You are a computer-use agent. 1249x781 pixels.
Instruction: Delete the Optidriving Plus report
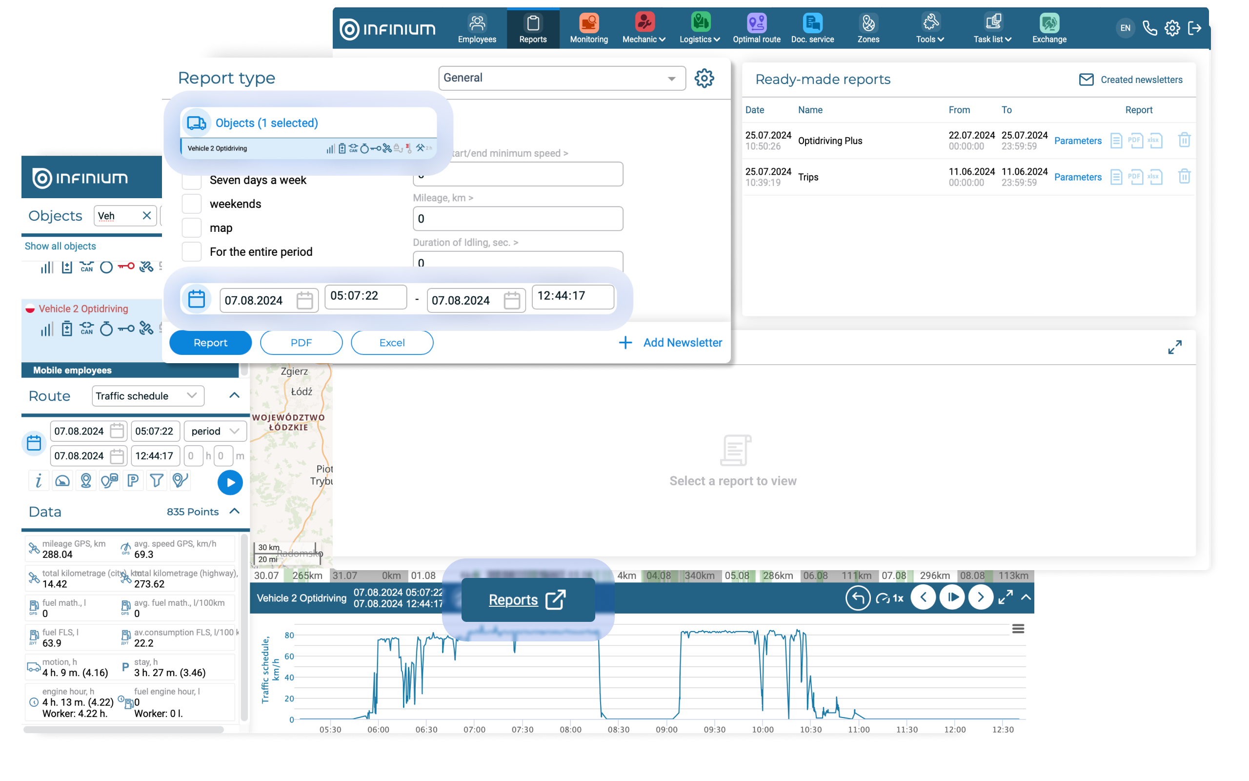[x=1184, y=141]
